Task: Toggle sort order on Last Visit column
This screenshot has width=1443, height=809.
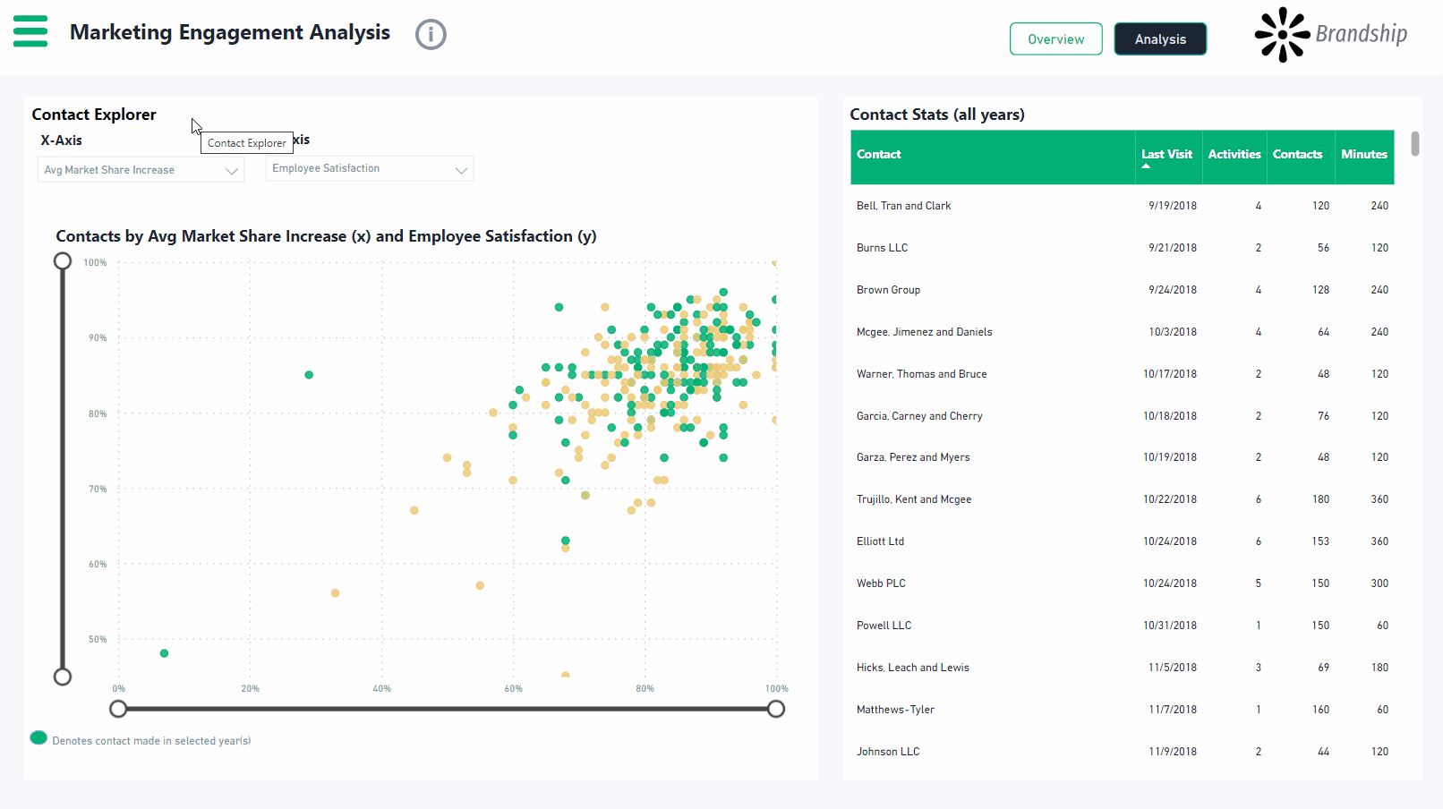Action: tap(1166, 154)
